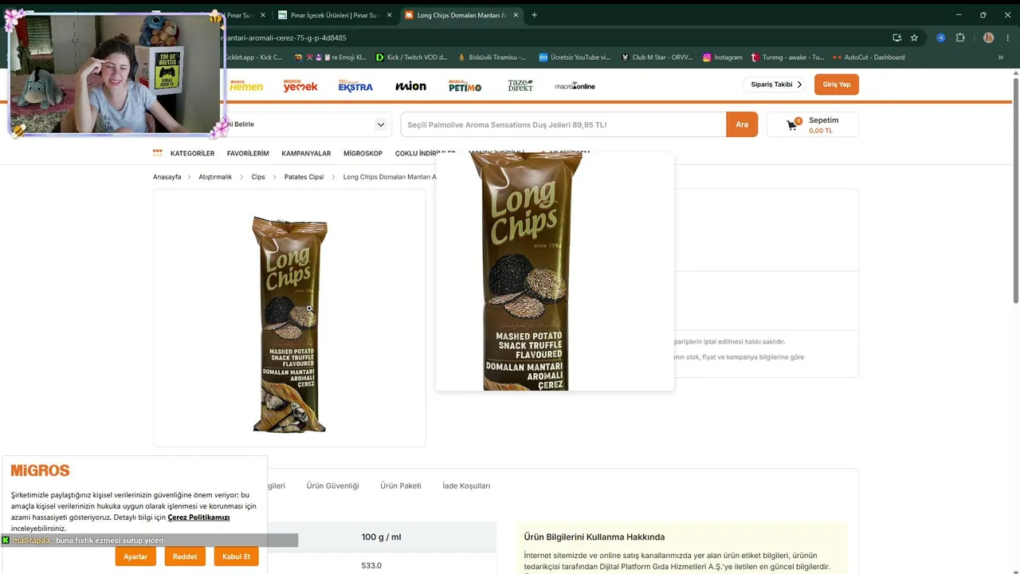Click the shopping cart icon
1020x574 pixels.
792,124
